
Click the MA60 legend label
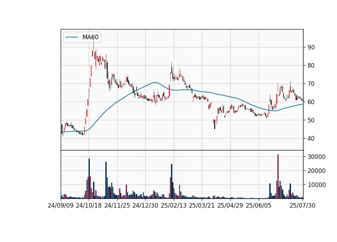pos(90,37)
